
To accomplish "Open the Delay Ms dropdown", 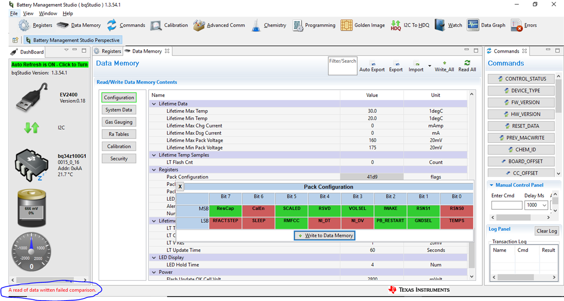I will [x=544, y=205].
